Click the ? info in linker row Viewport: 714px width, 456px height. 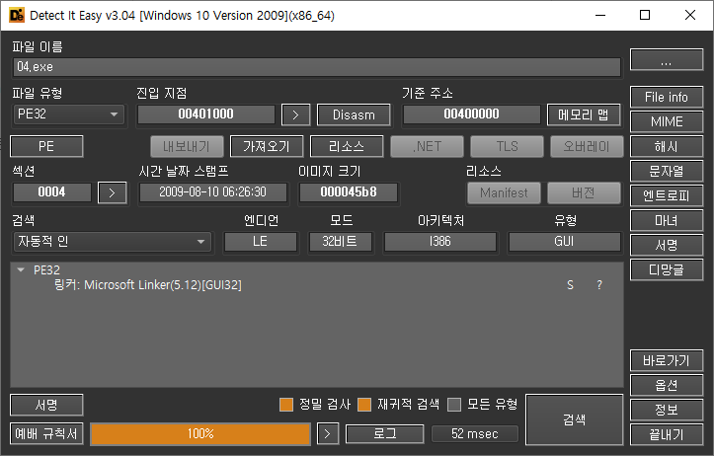(x=599, y=285)
